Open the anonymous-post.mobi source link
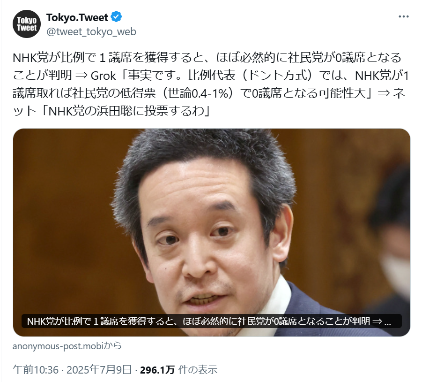The image size is (422, 382). [x=58, y=345]
